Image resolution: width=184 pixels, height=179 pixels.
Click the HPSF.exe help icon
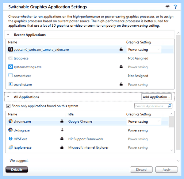pos(10,139)
